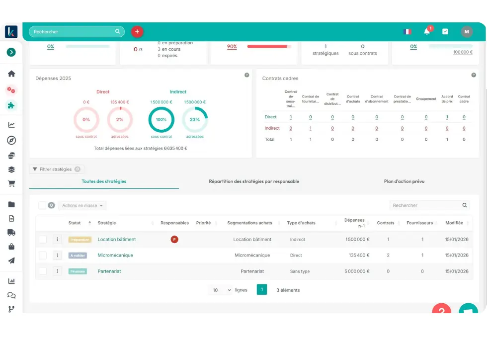Open the Actions en masse dropdown

coord(82,205)
